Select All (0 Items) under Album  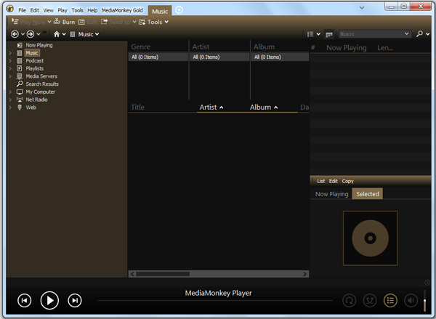280,57
